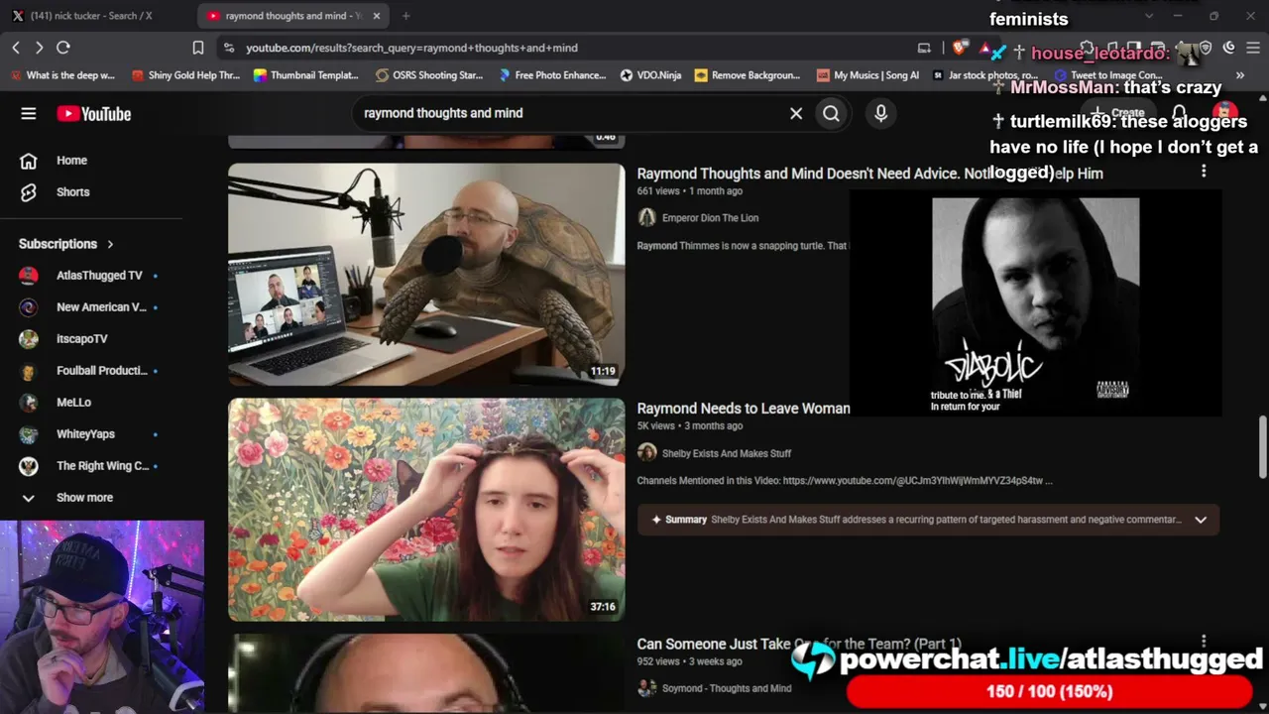Click Shelby Exists And Makes Stuff avatar
The width and height of the screenshot is (1269, 714).
(x=647, y=452)
